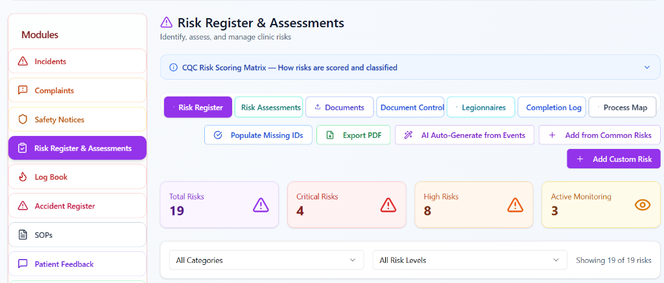The image size is (664, 283).
Task: Click the Risk Register clipboard icon in sidebar
Action: tap(23, 148)
